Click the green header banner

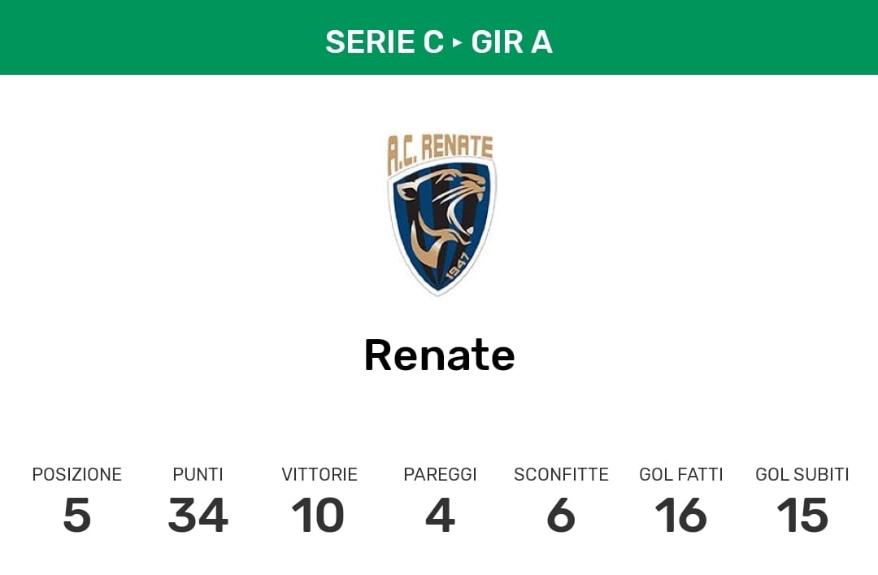[439, 37]
